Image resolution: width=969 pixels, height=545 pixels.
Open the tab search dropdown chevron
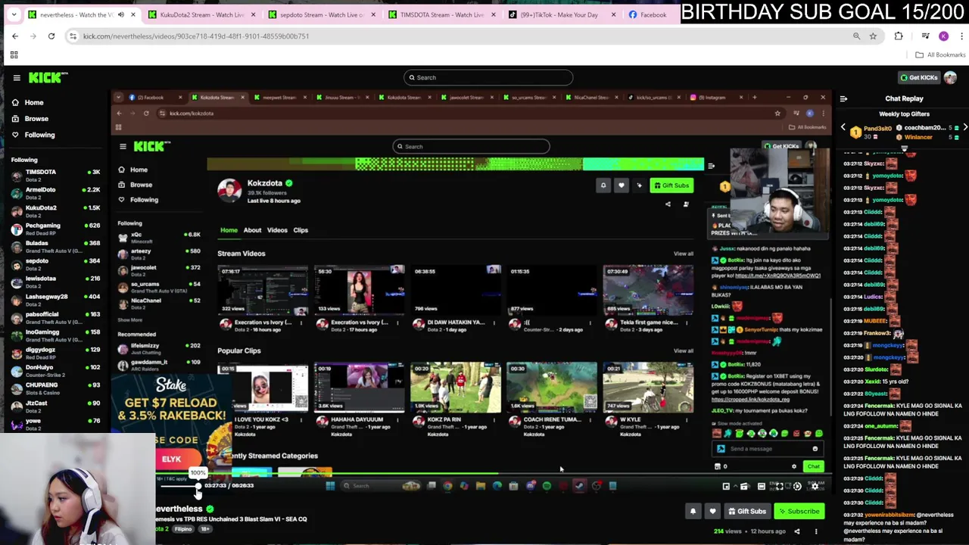[x=14, y=14]
